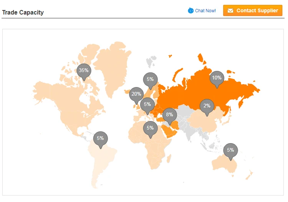The height and width of the screenshot is (202, 288).
Task: Click Madagascar island on the map
Action: click(169, 158)
